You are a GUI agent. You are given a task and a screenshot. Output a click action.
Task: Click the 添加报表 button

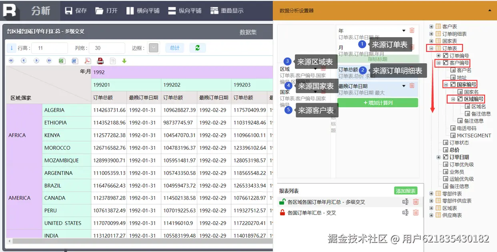(x=406, y=191)
